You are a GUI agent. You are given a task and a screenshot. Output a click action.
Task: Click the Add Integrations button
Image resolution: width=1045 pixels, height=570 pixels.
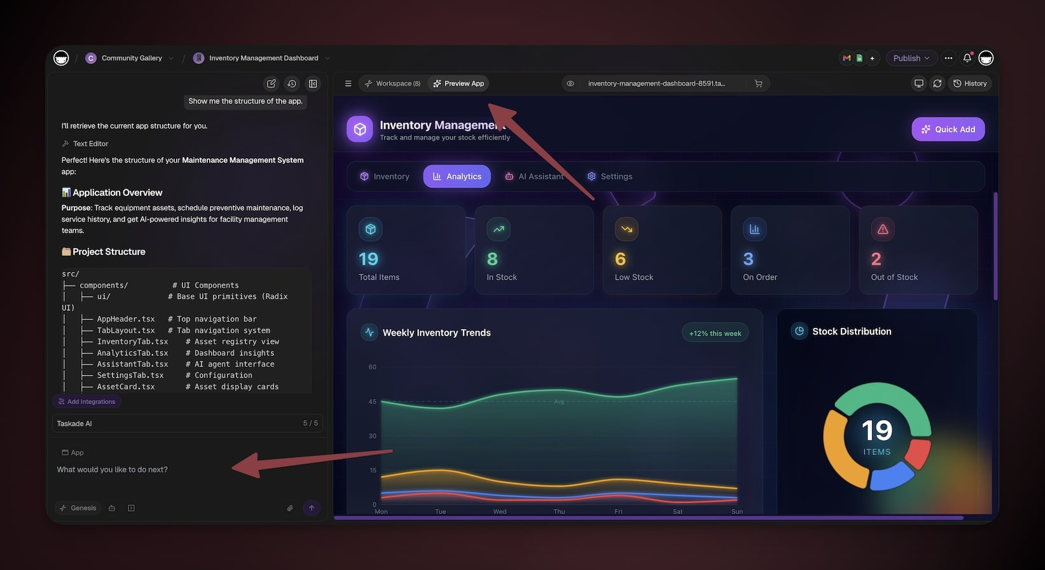point(86,402)
